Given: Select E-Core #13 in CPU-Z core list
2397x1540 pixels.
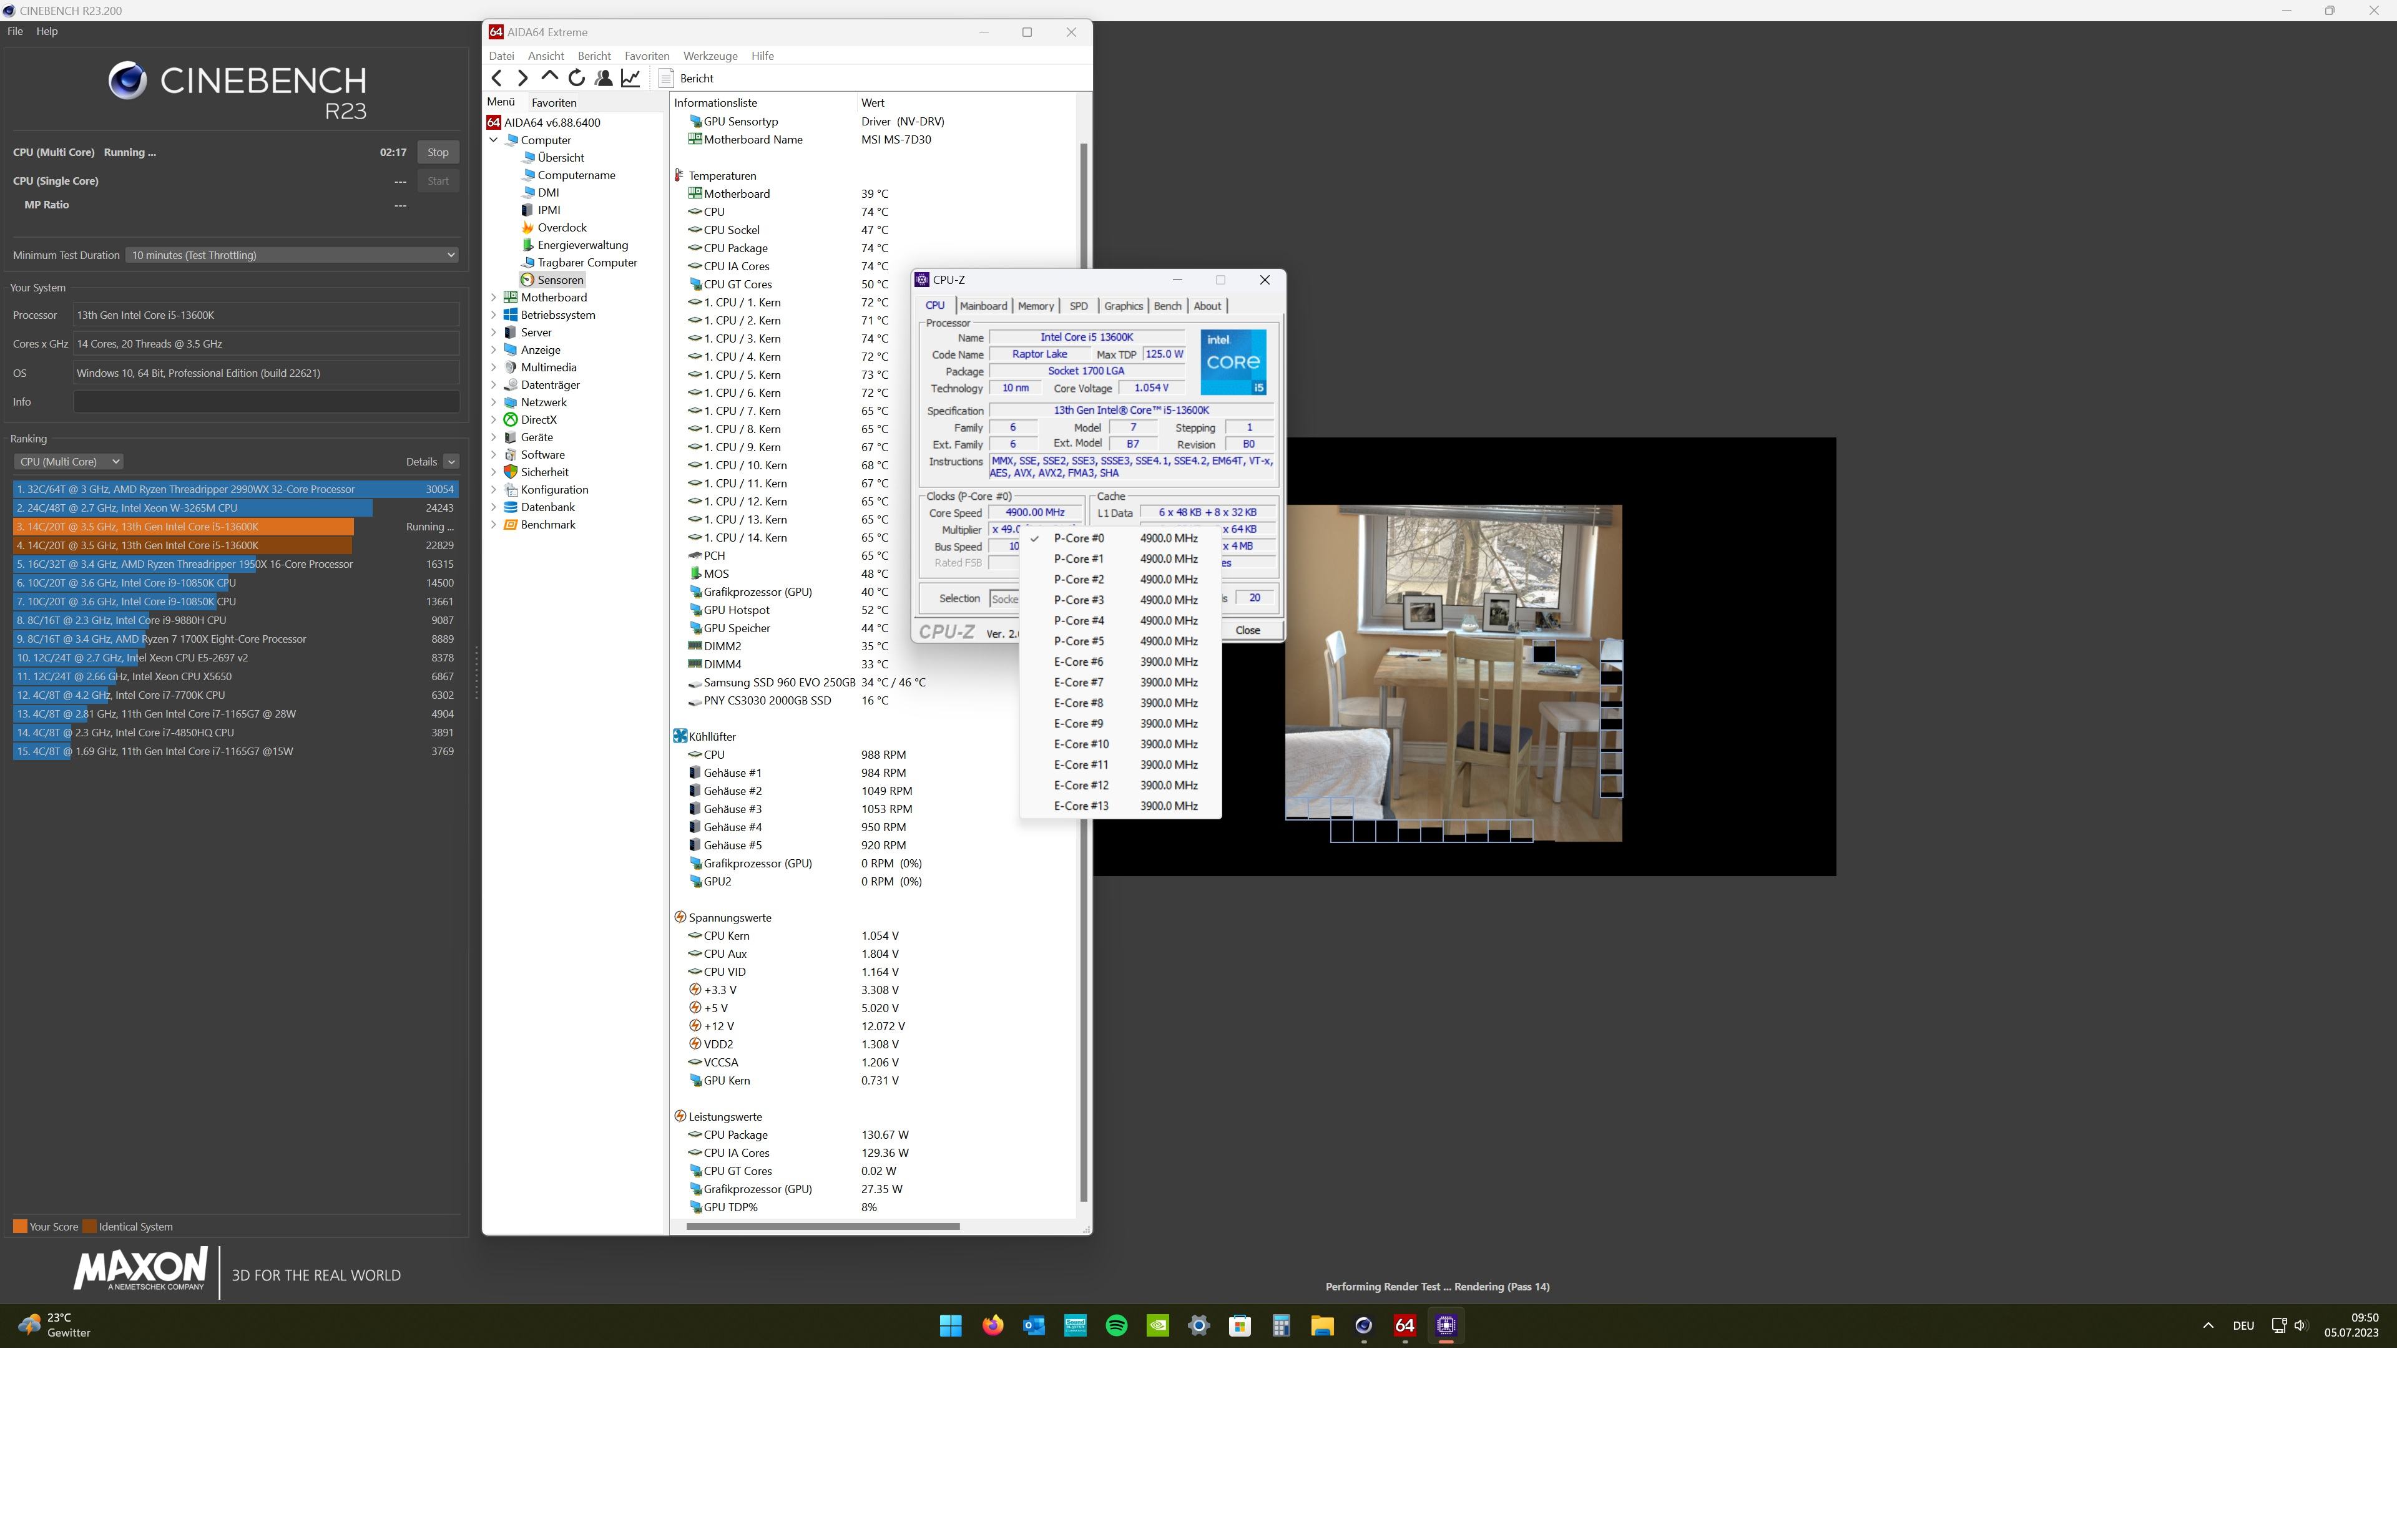Looking at the screenshot, I should [x=1120, y=806].
